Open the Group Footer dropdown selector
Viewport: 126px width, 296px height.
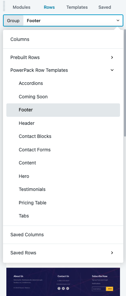tap(63, 20)
